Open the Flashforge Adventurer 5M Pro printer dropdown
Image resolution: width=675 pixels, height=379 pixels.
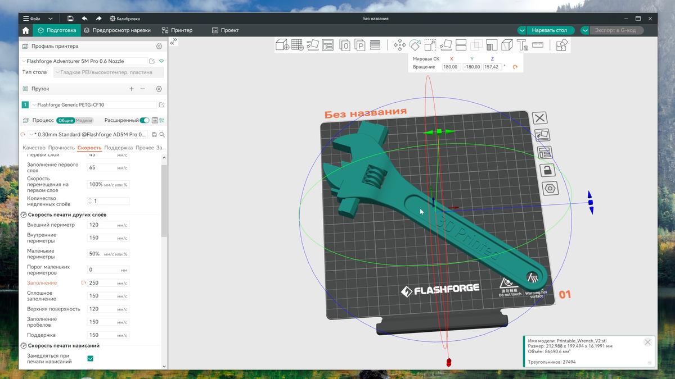[x=84, y=61]
